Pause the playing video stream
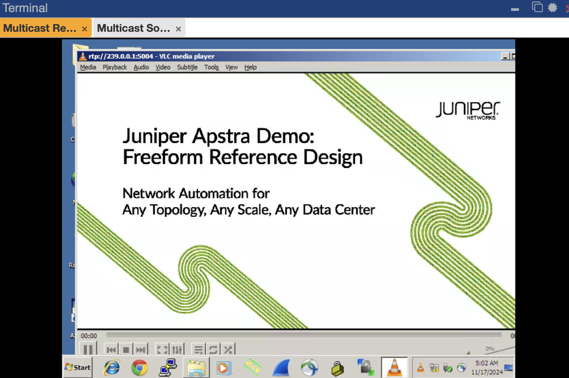The image size is (569, 378). point(88,349)
